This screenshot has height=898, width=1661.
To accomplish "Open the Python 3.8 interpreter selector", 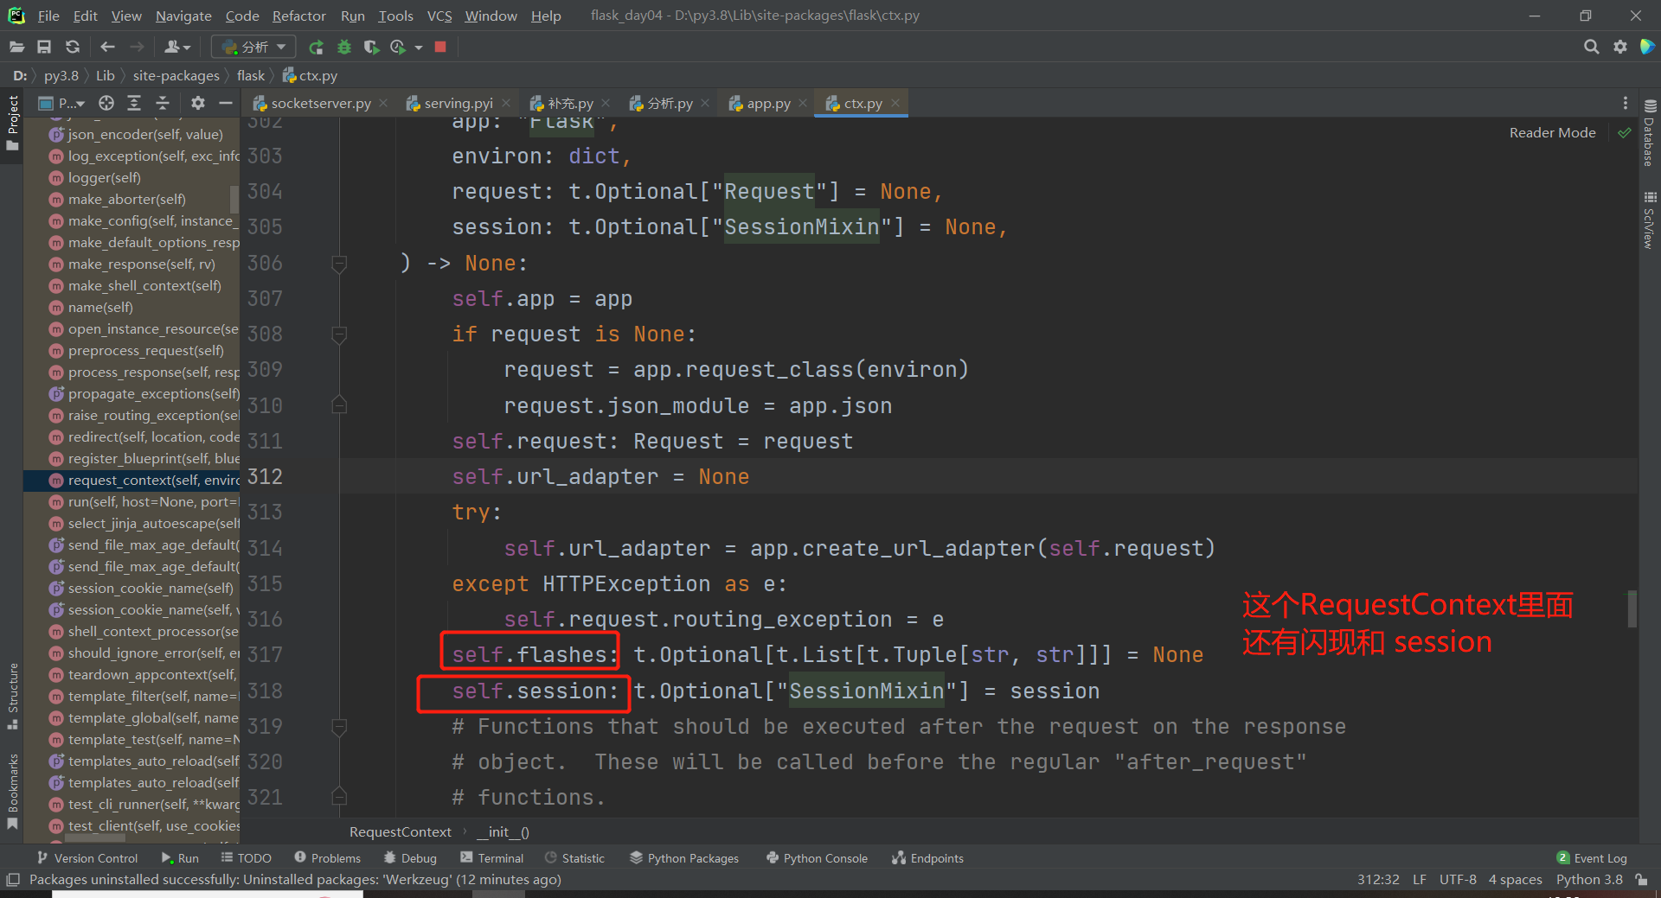I will (1589, 880).
